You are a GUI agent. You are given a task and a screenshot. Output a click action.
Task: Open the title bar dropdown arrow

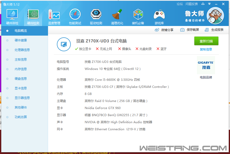tap(210, 4)
